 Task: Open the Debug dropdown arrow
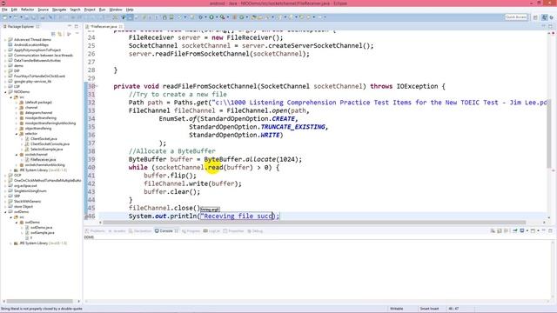[x=205, y=17]
